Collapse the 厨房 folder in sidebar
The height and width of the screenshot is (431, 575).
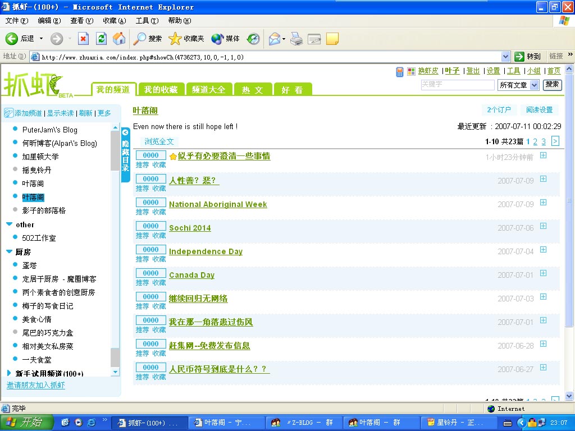point(10,251)
